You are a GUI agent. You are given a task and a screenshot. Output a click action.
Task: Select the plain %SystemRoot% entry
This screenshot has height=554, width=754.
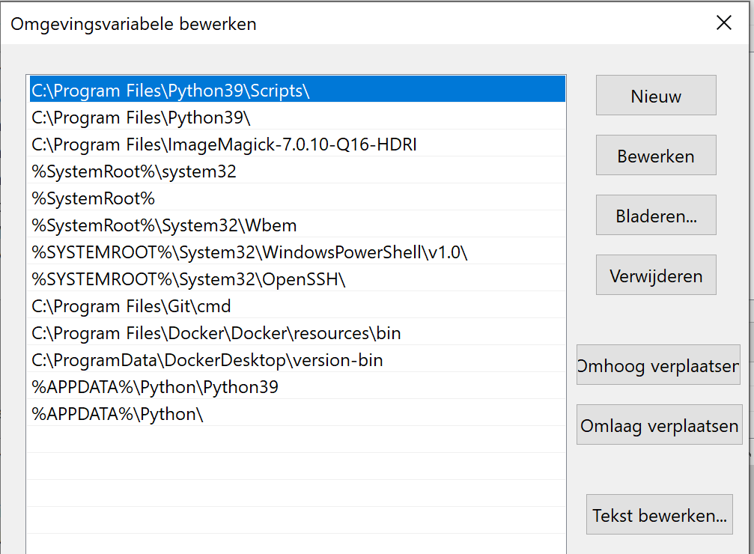point(93,198)
